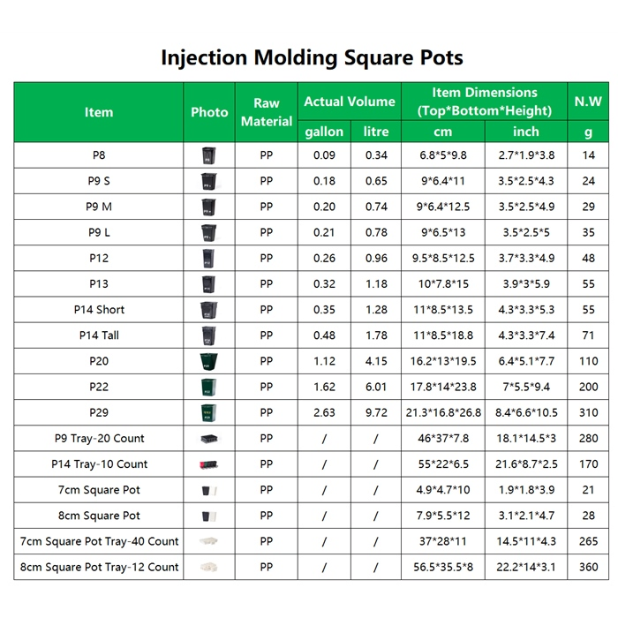Viewport: 618px width, 618px height.
Task: Open the 7cm Square Pot photo
Action: click(209, 490)
